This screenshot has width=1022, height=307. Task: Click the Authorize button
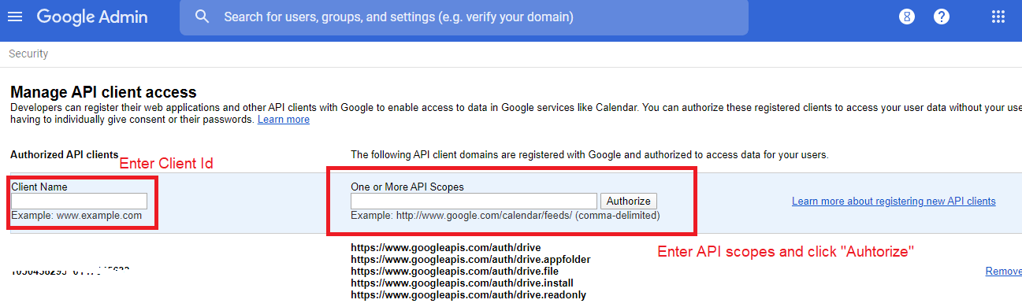coord(629,201)
